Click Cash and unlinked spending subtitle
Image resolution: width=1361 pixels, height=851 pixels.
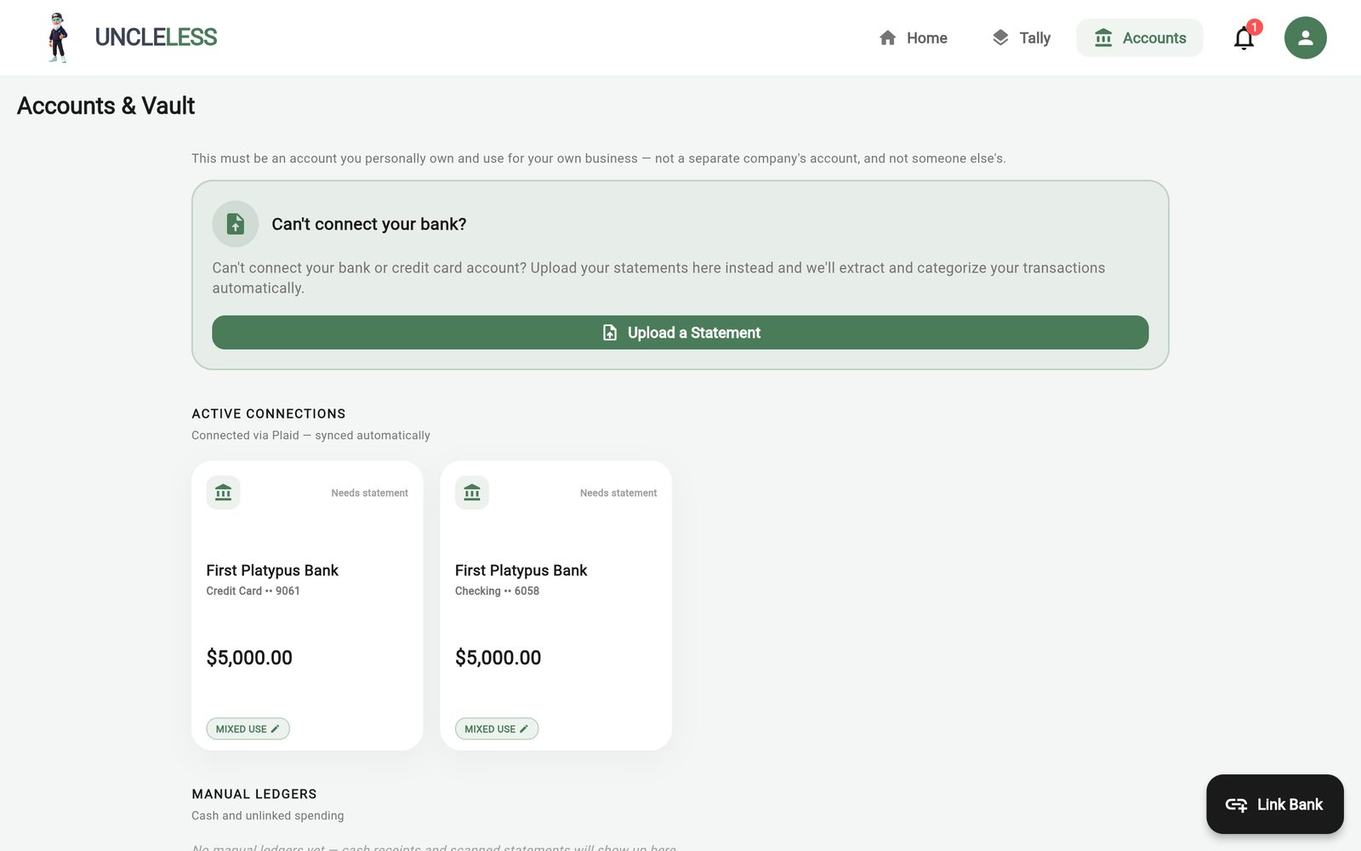point(268,815)
